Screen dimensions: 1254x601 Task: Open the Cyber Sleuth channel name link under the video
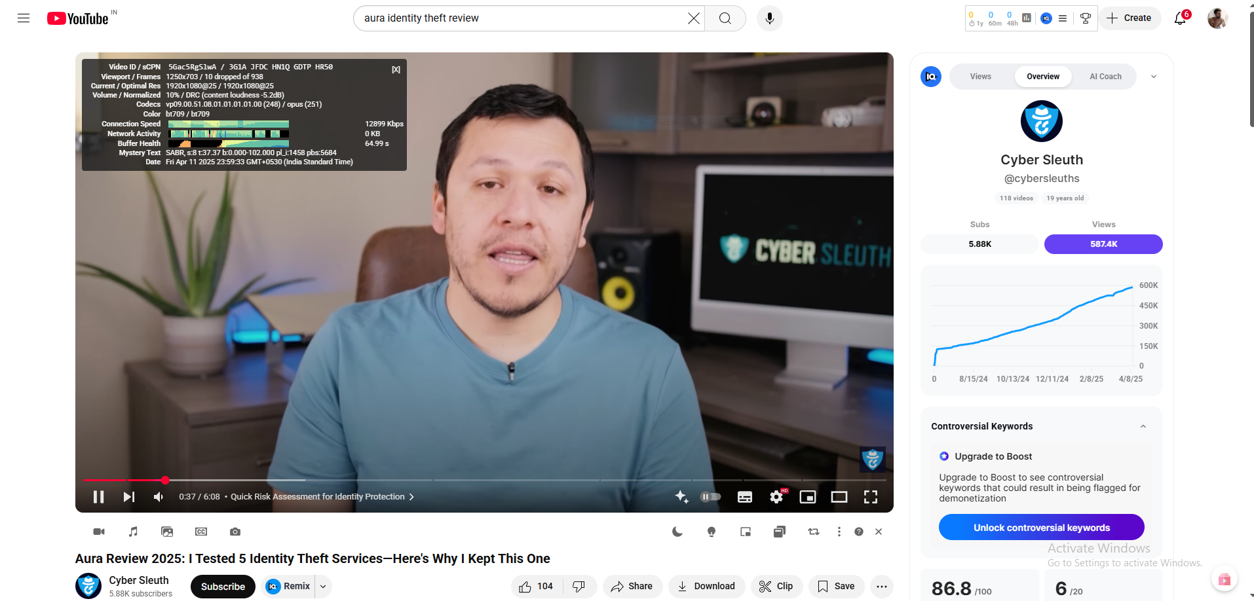tap(139, 580)
